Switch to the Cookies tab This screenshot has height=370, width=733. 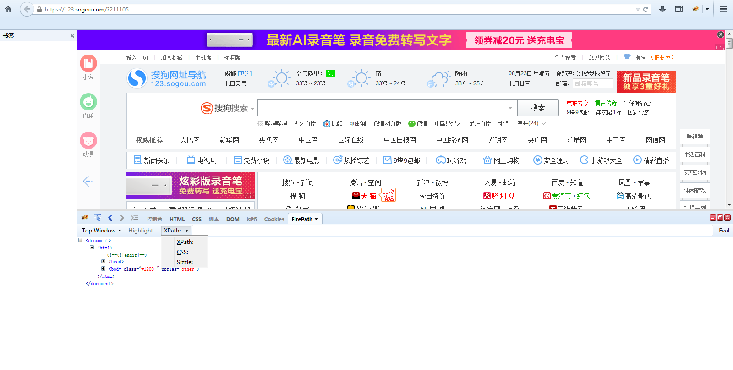[x=274, y=219]
